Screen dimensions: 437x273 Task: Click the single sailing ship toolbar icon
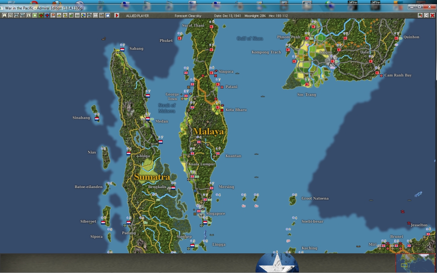click(59, 16)
